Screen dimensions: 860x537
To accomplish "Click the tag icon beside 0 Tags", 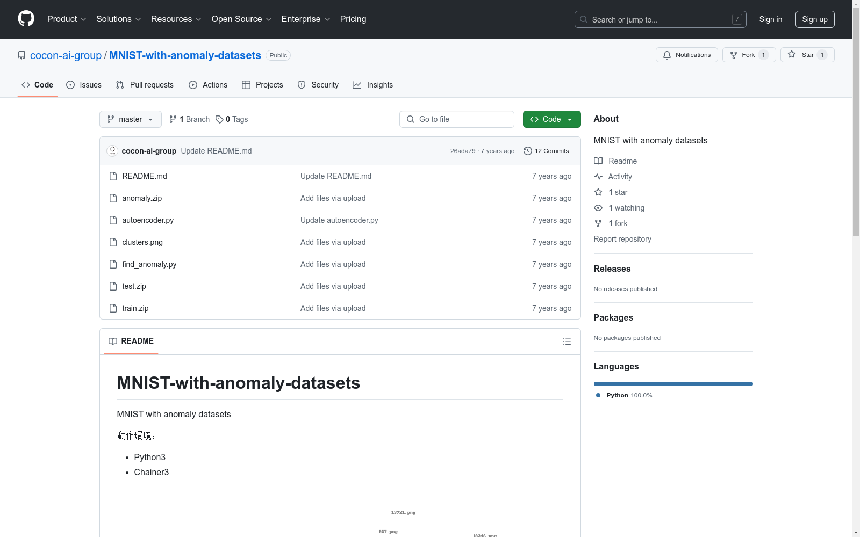I will coord(219,119).
